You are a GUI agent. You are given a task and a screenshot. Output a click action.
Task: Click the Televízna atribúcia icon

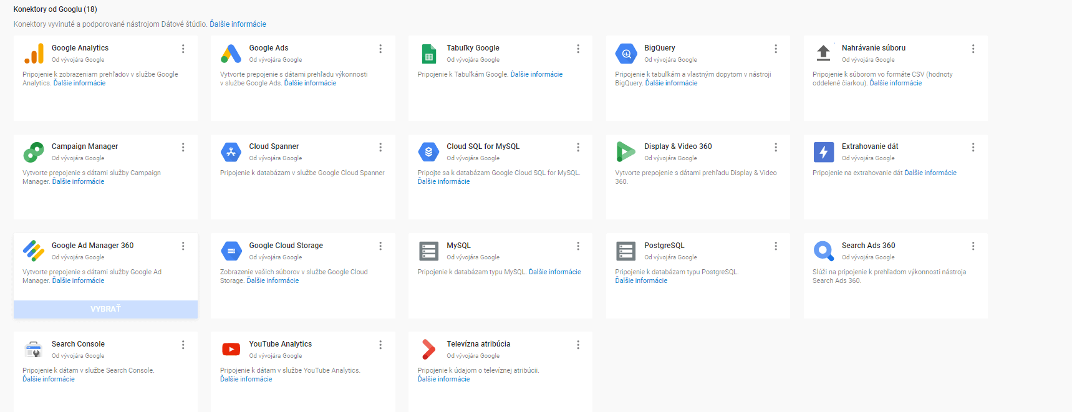click(428, 350)
